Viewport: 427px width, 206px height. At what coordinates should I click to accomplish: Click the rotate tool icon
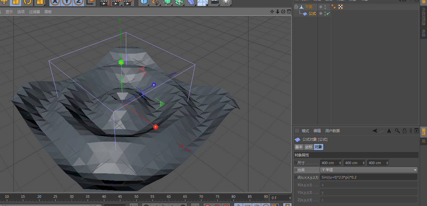click(27, 3)
